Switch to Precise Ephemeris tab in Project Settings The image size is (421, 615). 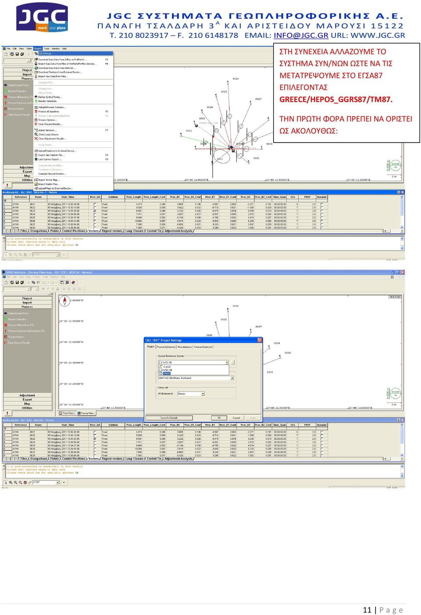click(166, 347)
